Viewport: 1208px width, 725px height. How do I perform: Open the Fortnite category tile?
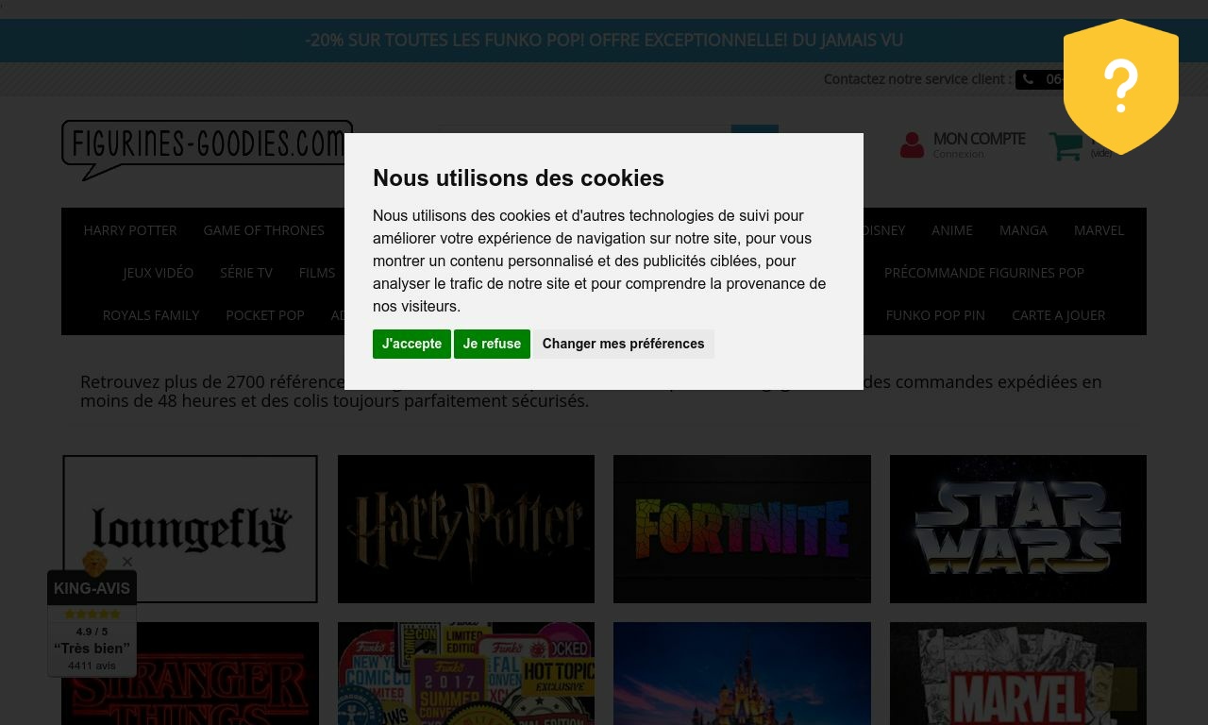(x=742, y=529)
